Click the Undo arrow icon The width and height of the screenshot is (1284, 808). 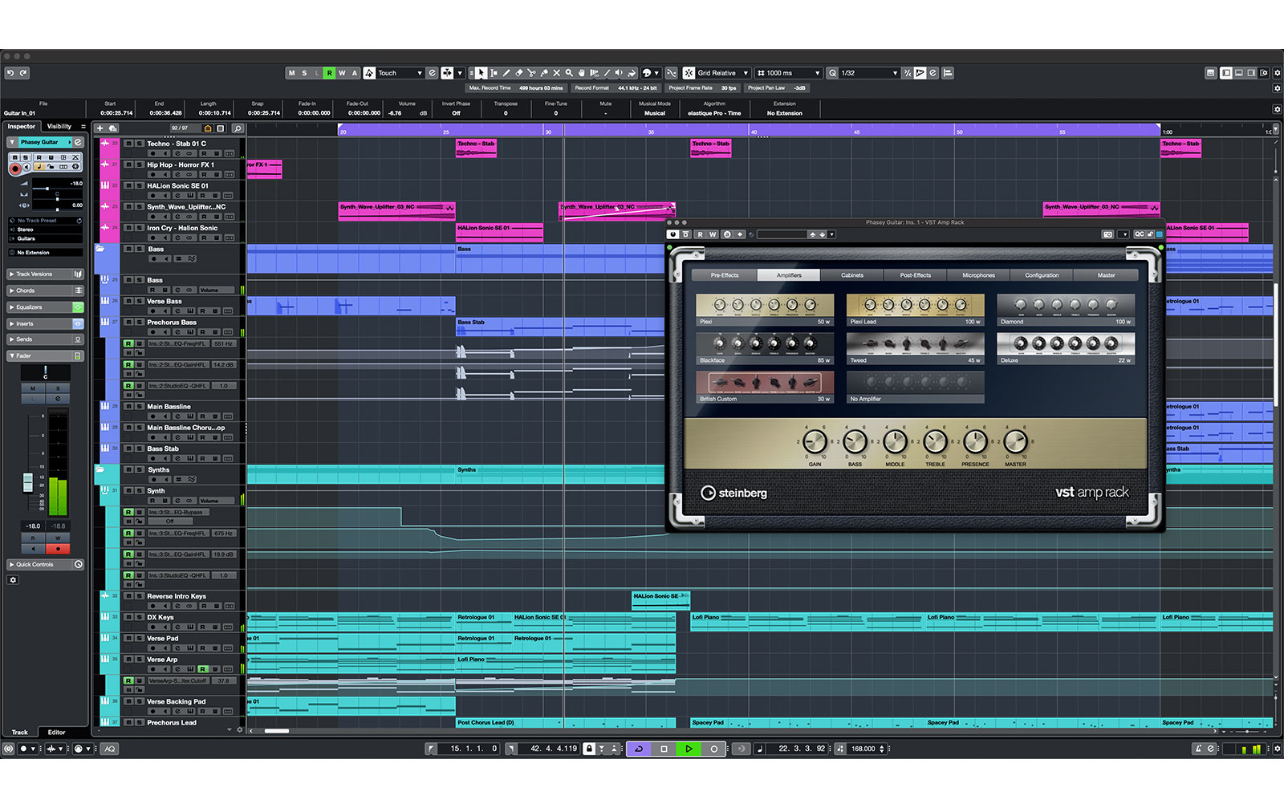click(10, 73)
